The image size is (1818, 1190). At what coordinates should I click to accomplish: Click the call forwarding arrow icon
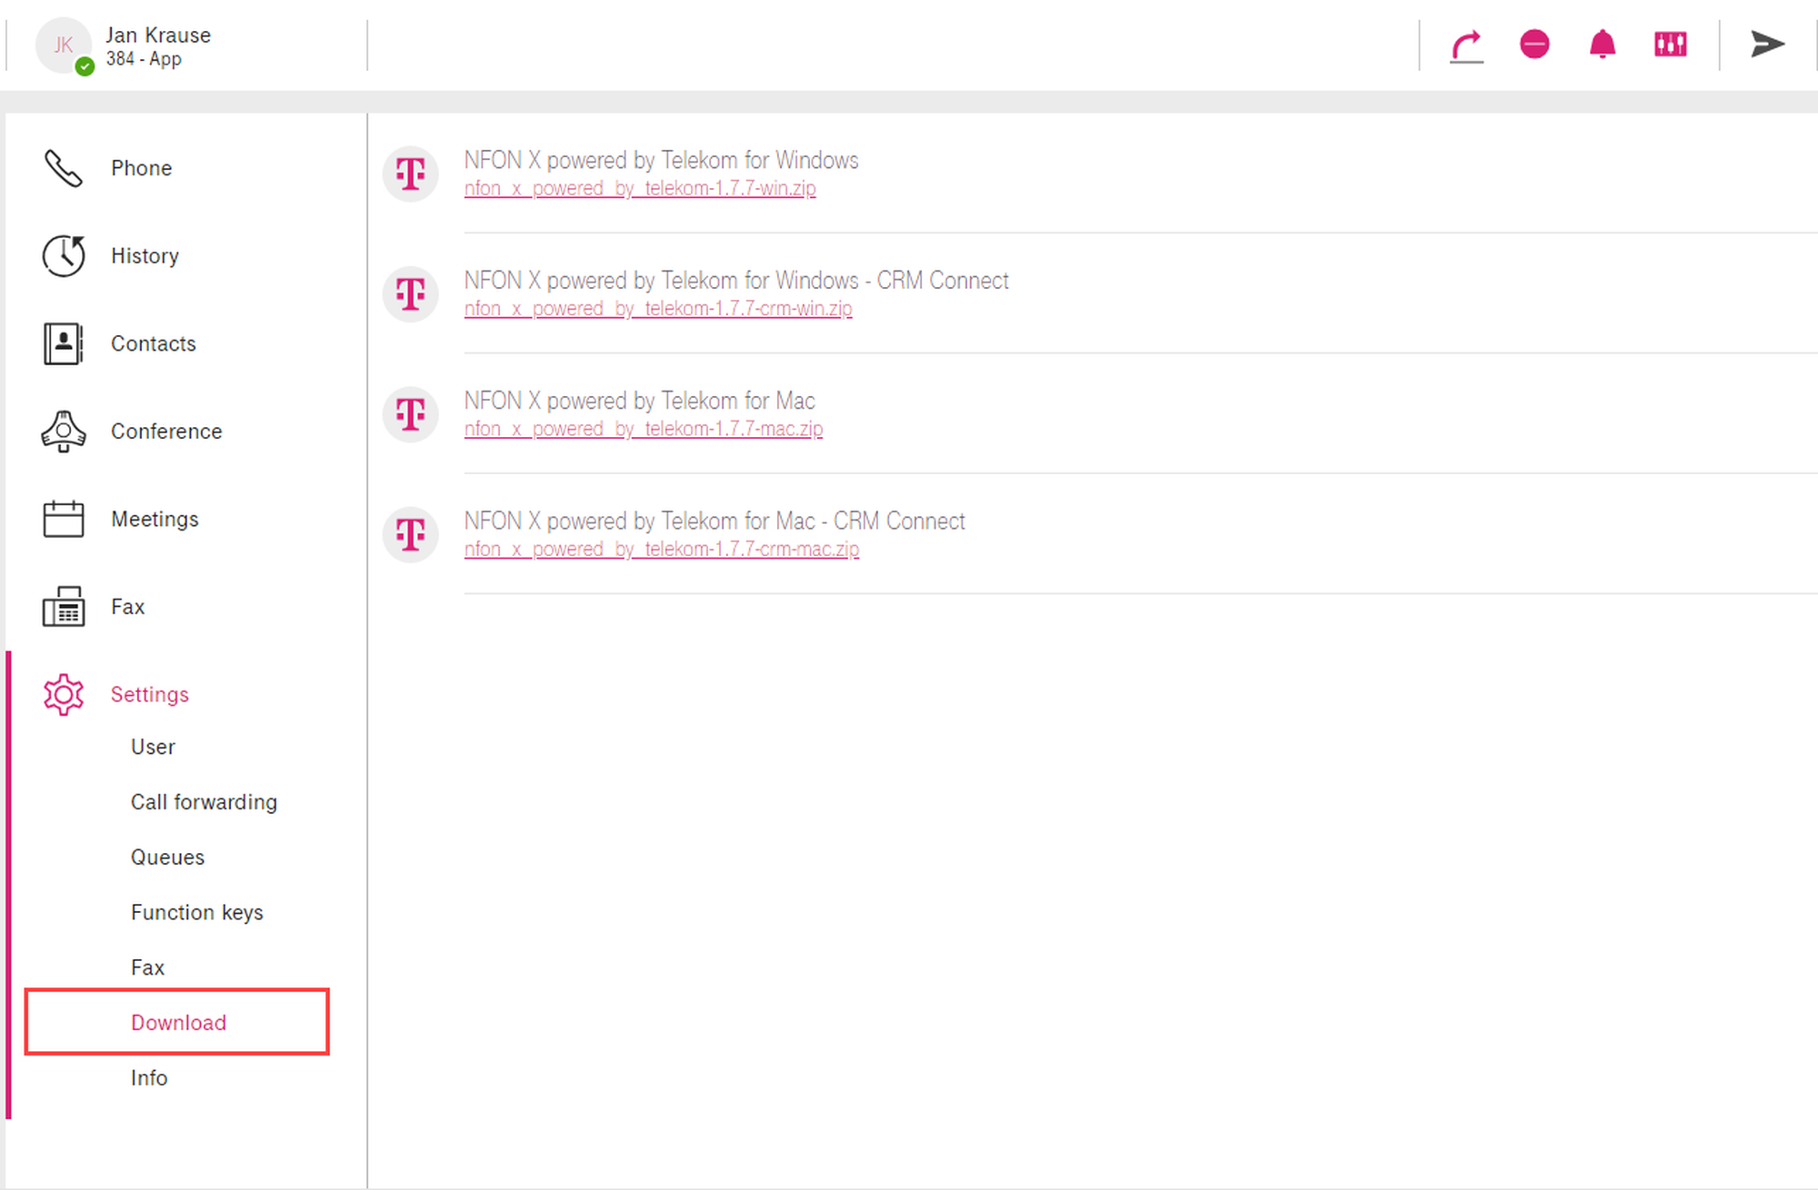point(1466,45)
